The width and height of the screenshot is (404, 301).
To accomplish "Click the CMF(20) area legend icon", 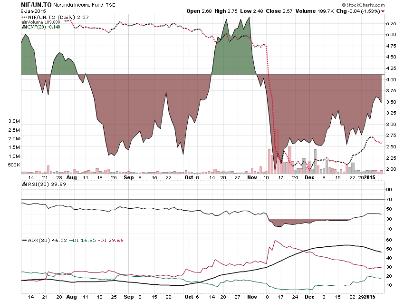I will coord(24,27).
